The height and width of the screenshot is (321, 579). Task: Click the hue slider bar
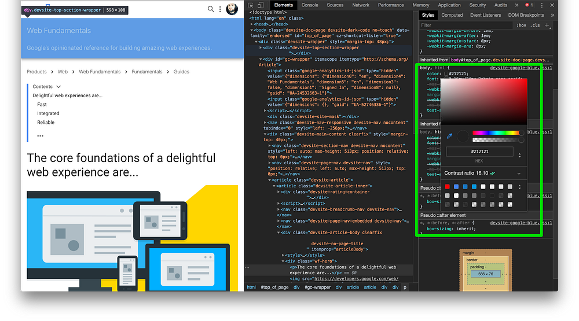[496, 133]
